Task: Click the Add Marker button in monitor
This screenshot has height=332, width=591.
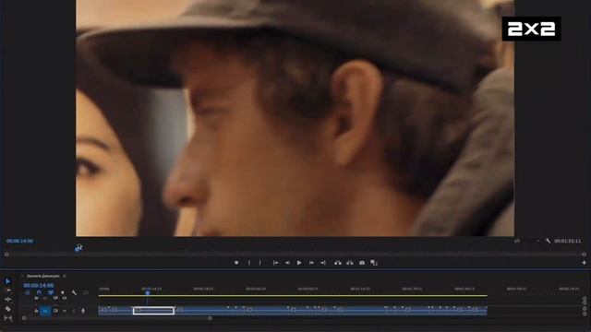Action: click(x=236, y=263)
